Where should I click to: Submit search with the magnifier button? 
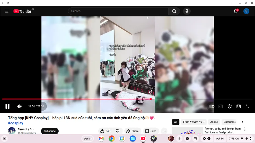(174, 11)
